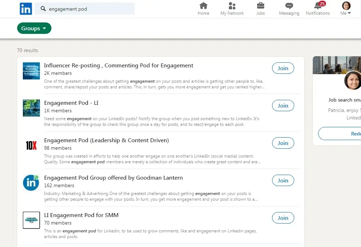Screen dimensions: 361x247
Task: Click the Home menu label
Action: pos(203,13)
